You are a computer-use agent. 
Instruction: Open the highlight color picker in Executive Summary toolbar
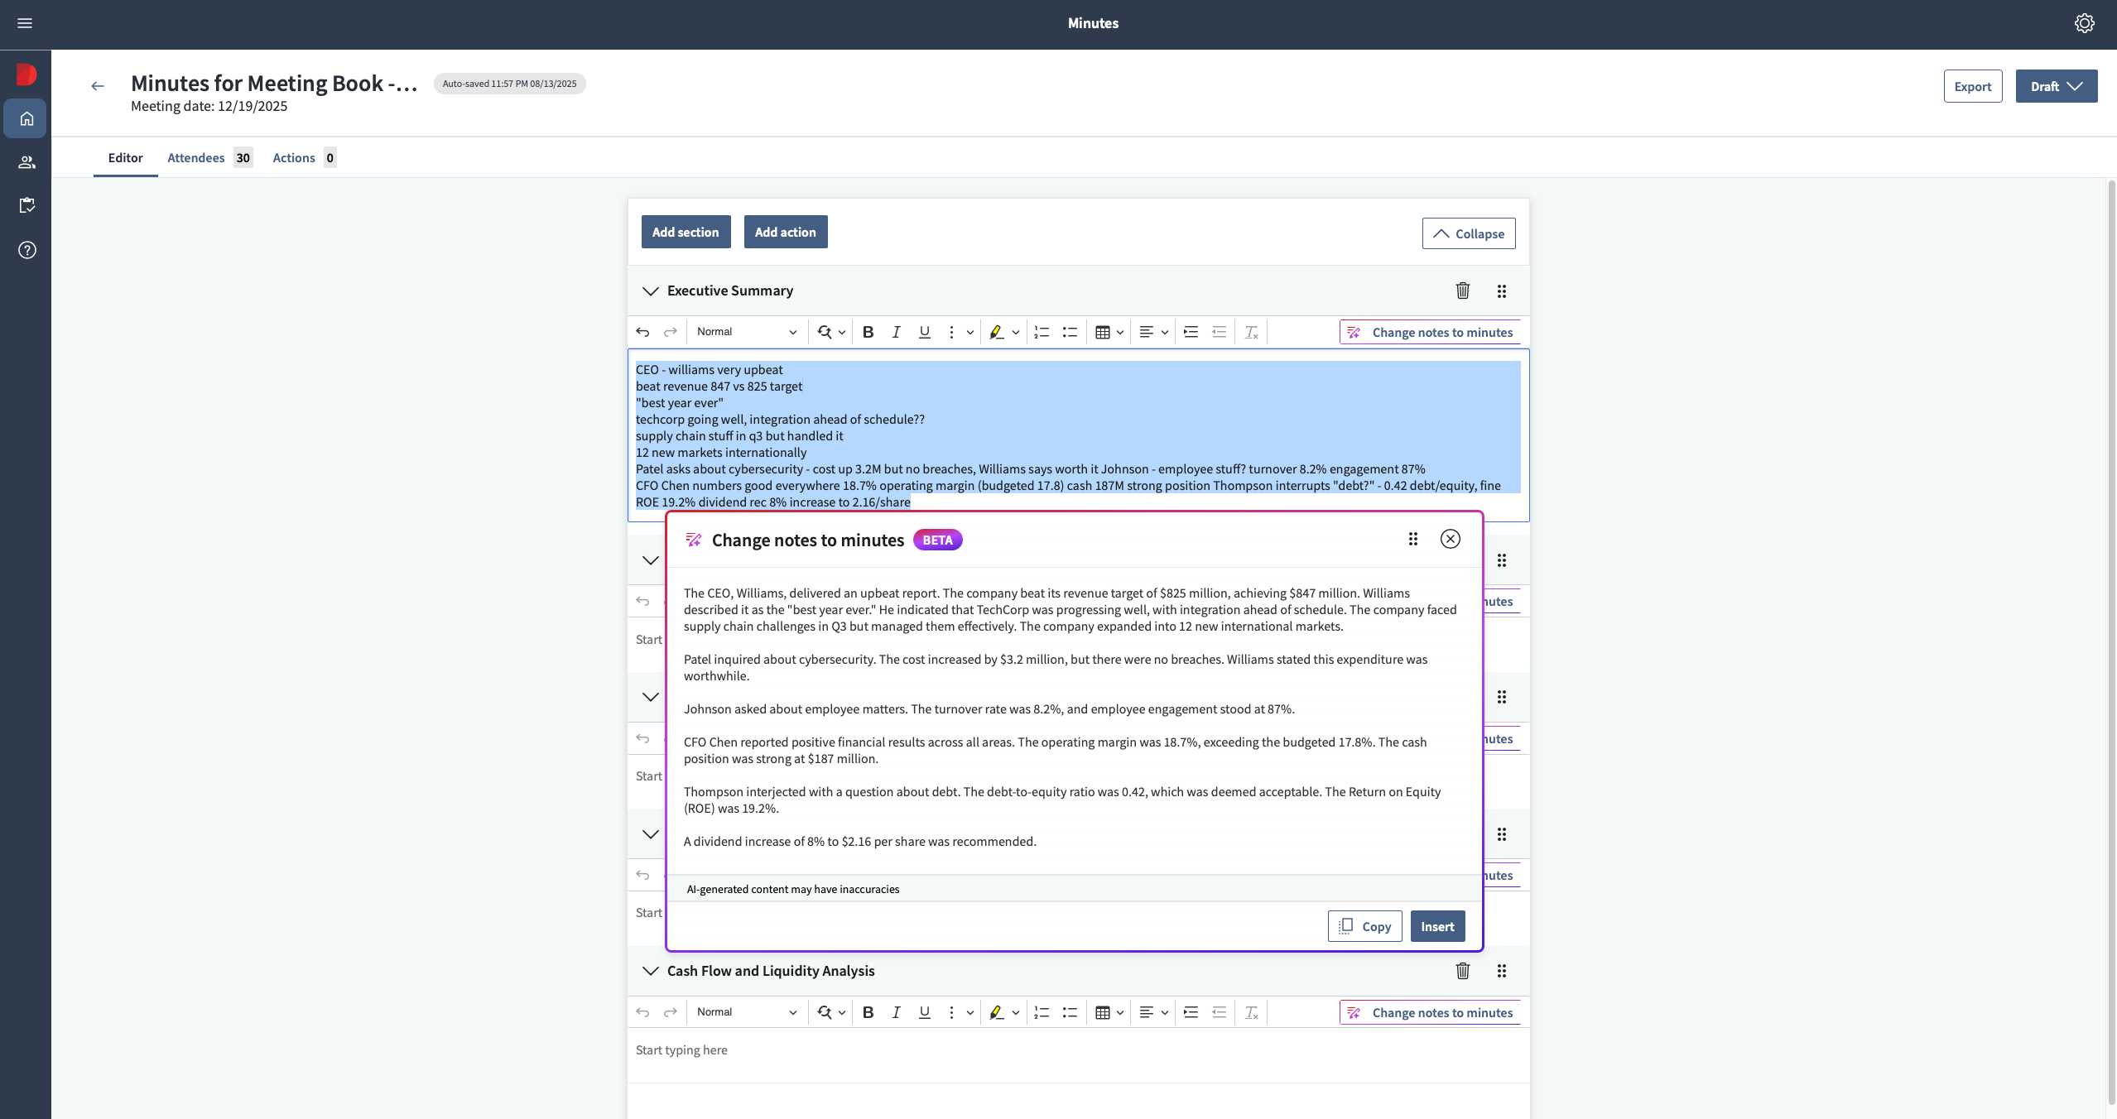1015,332
